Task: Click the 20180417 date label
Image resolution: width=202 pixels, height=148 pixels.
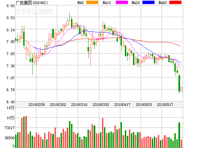Action: (x=122, y=105)
